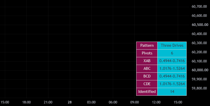The image size is (210, 106).
Task: Click the 28 date marker on time axis
Action: pos(70,102)
